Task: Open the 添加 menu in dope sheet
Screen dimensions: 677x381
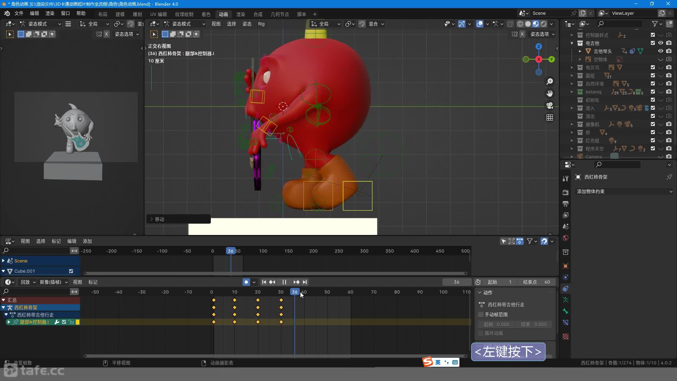Action: point(87,241)
